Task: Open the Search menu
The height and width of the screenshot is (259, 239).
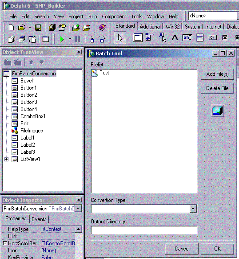Action: coord(42,16)
